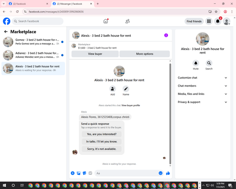Open the Windows Start menu
Screen dimensions: 236x189
coord(4,185)
